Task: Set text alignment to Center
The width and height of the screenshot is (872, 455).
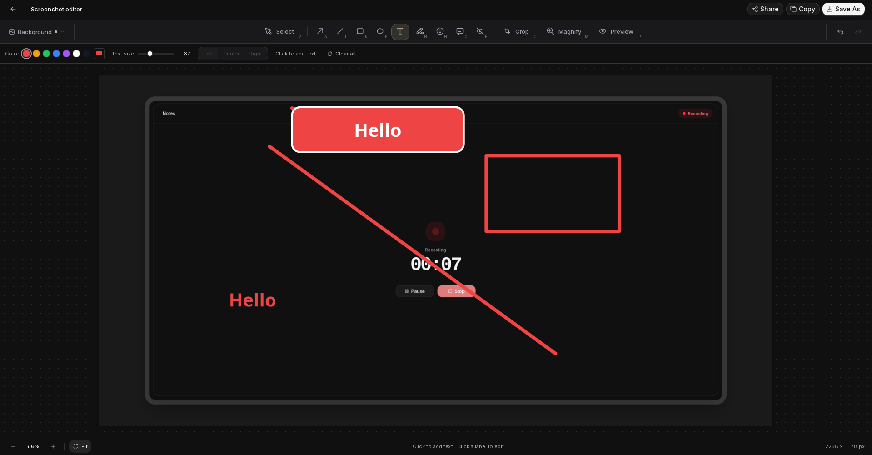Action: (x=231, y=54)
